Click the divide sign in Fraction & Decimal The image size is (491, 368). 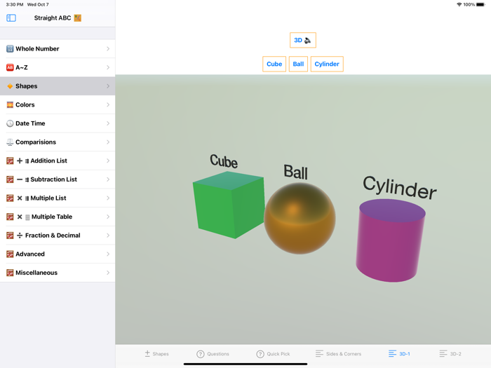tap(20, 236)
